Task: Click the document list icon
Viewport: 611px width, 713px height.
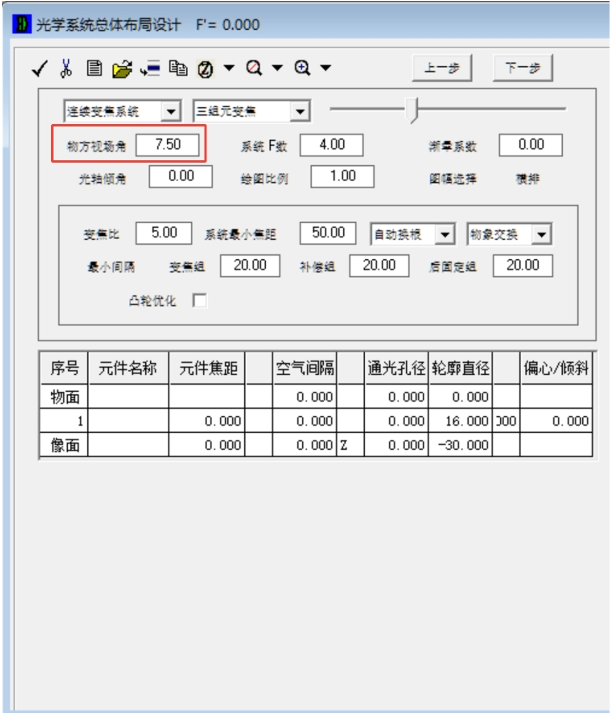Action: [94, 68]
